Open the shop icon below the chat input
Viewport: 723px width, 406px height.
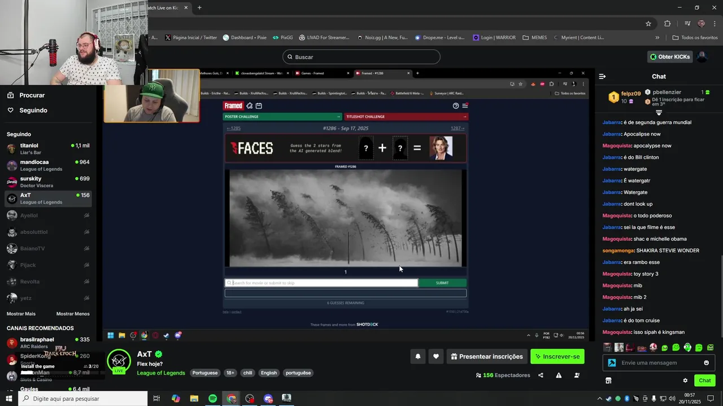pyautogui.click(x=608, y=381)
